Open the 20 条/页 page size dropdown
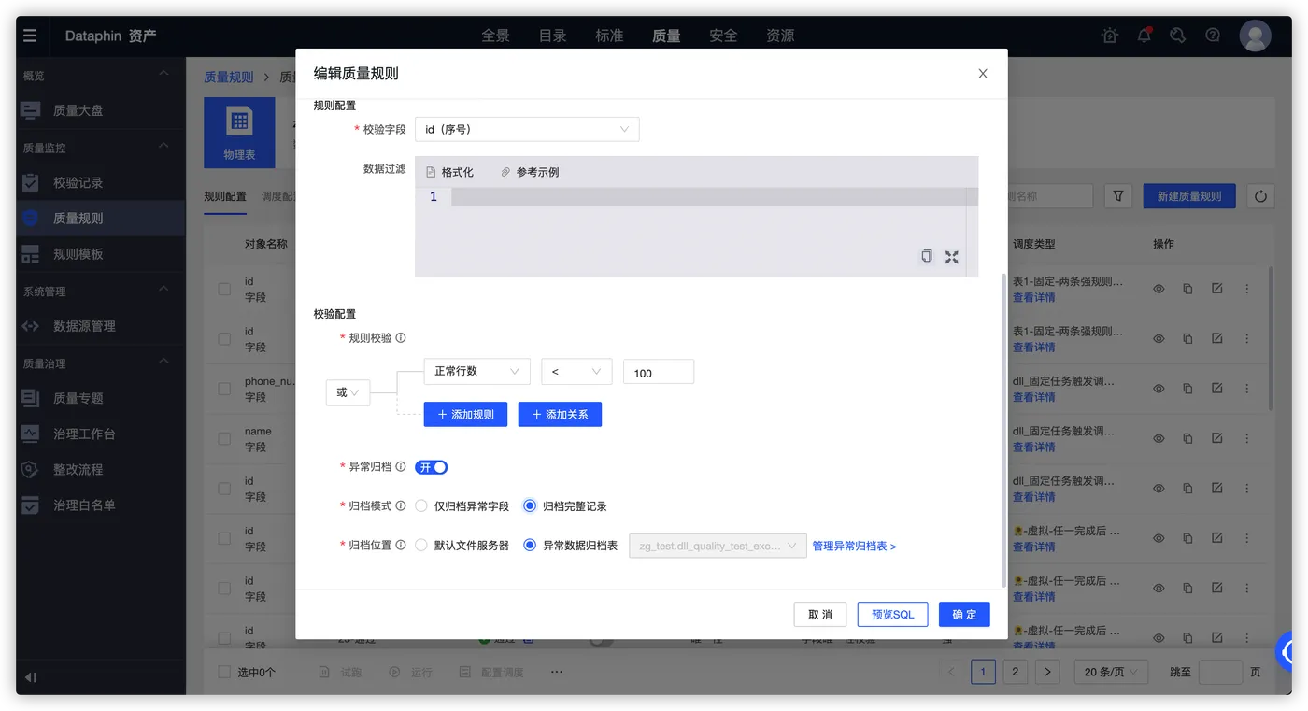Image resolution: width=1308 pixels, height=711 pixels. point(1111,672)
